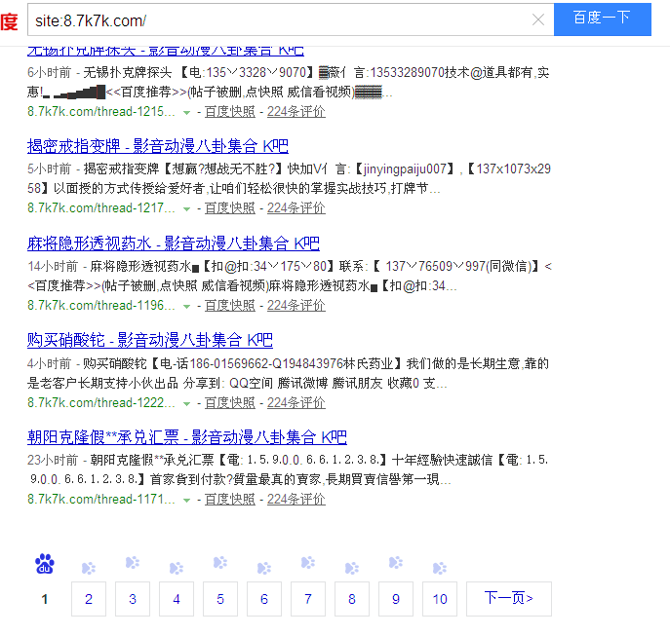Go to results page 4
This screenshot has width=670, height=636.
177,598
